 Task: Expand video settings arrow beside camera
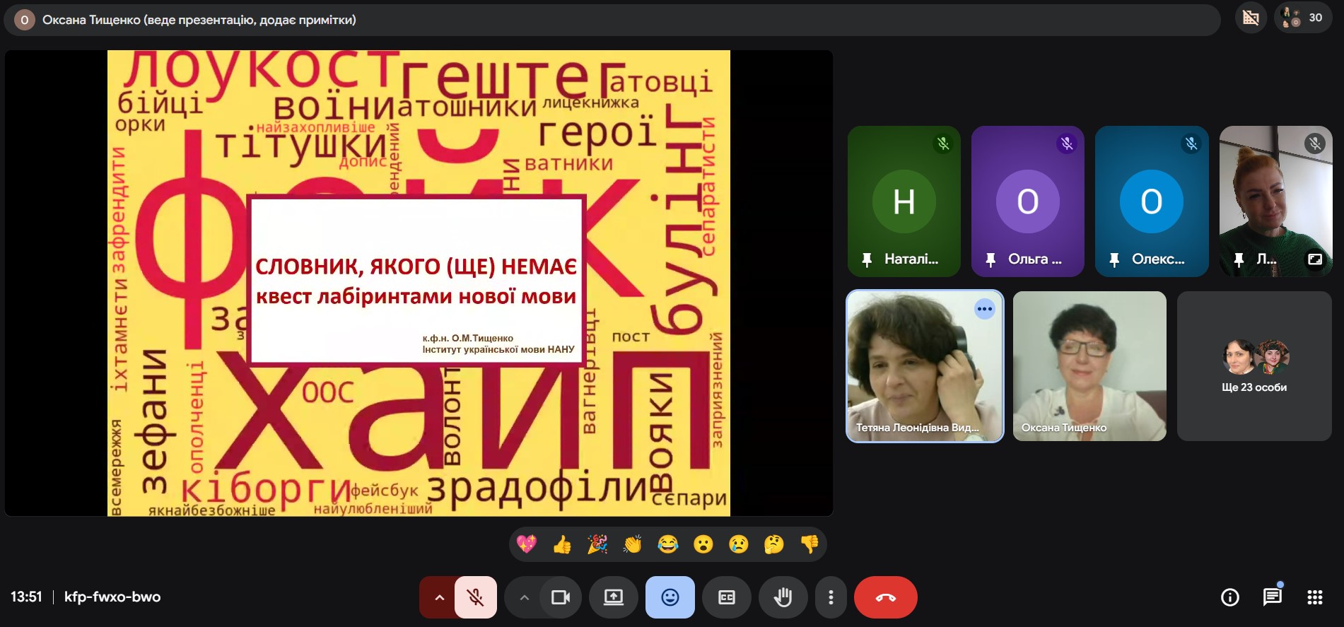524,597
